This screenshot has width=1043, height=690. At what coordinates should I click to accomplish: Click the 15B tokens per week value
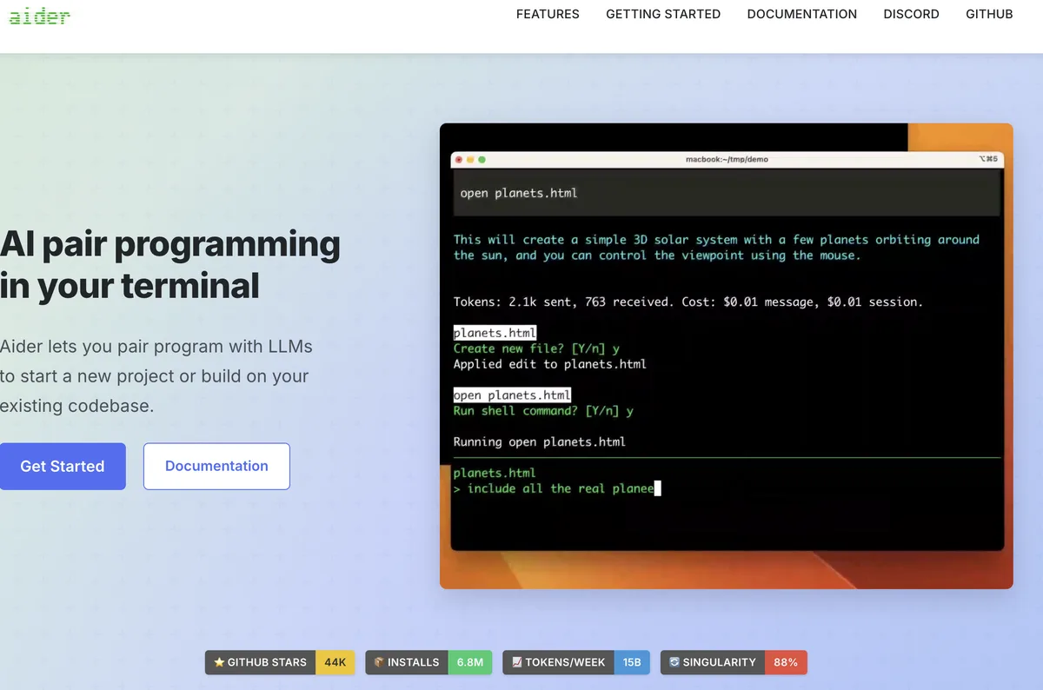coord(632,662)
